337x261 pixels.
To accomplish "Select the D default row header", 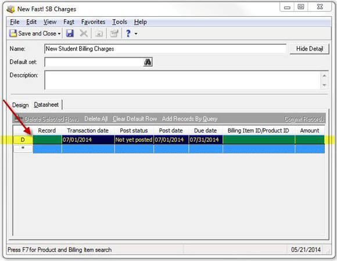I will click(23, 140).
